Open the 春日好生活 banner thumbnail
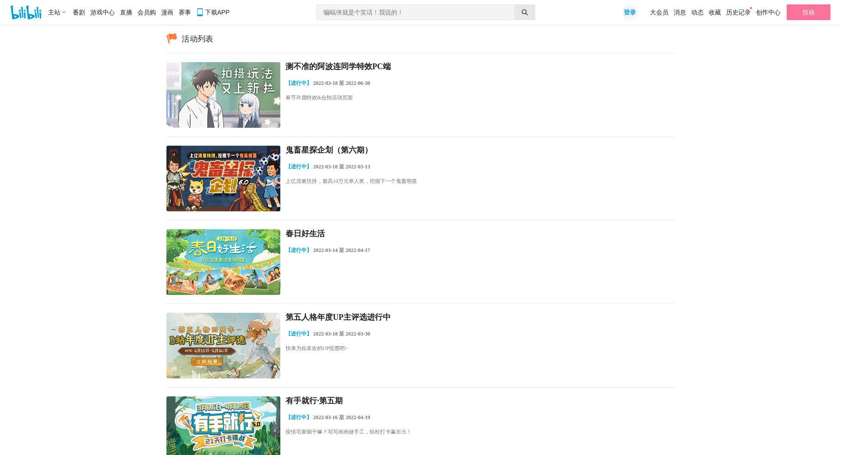Viewport: 841px width, 455px height. click(x=223, y=262)
